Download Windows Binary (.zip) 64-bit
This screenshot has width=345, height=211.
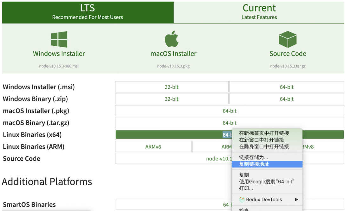point(287,99)
